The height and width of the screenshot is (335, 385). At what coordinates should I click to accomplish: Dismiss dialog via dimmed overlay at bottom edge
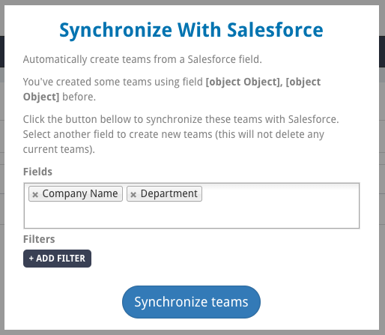coord(192,333)
